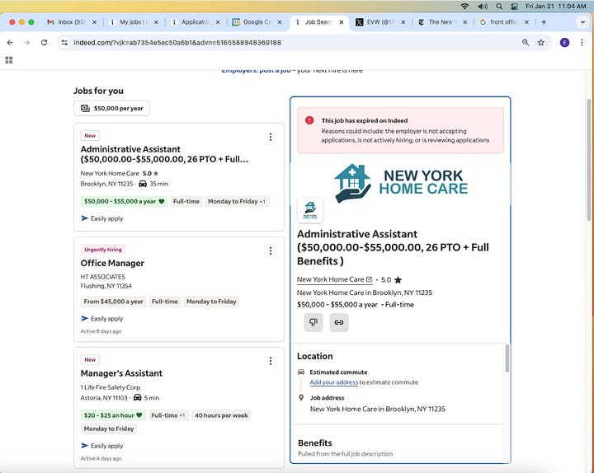Click Monday to Friday +1 tag

(x=237, y=201)
